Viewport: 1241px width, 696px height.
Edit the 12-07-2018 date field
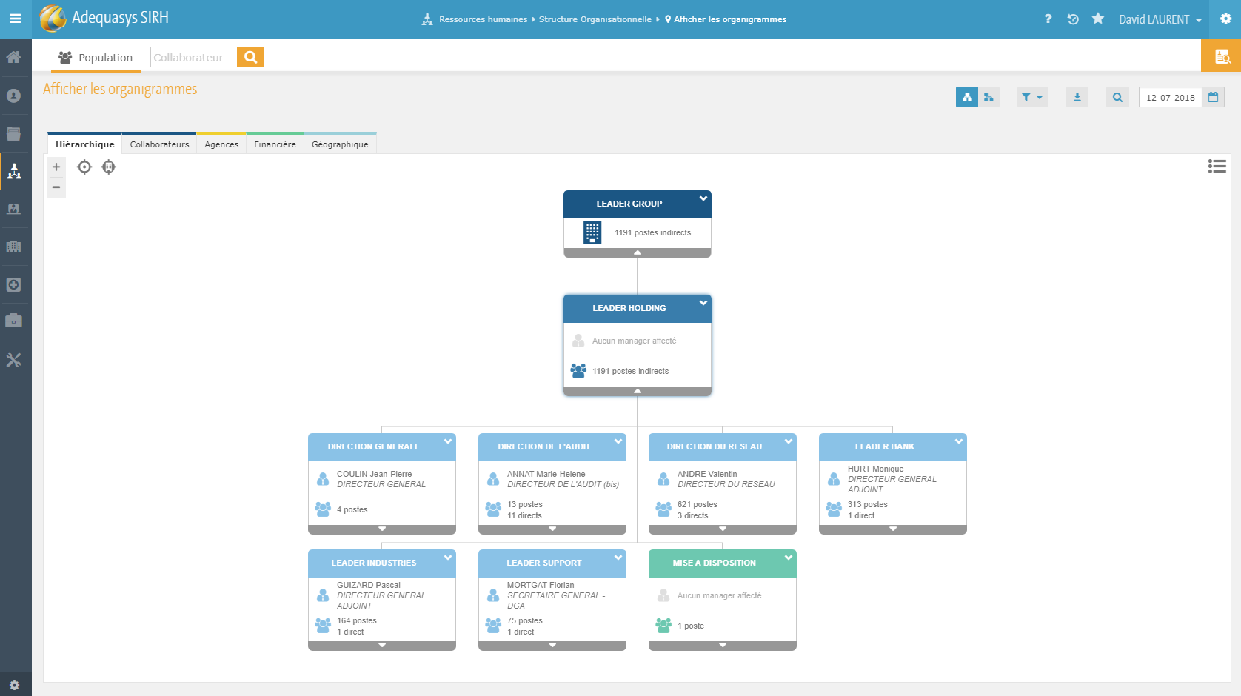tap(1170, 97)
